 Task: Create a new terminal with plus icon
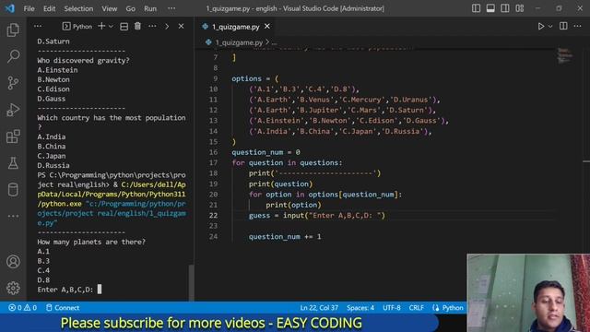coord(101,26)
